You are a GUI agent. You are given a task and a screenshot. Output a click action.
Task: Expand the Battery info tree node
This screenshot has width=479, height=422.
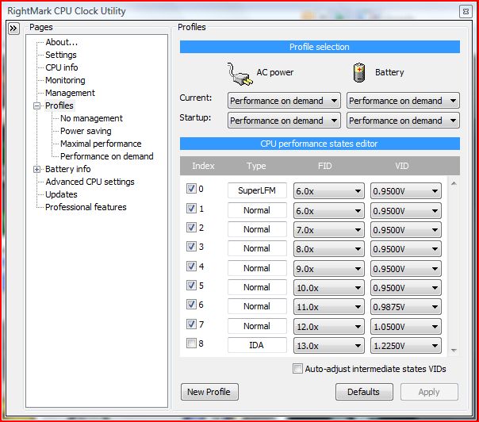click(37, 169)
